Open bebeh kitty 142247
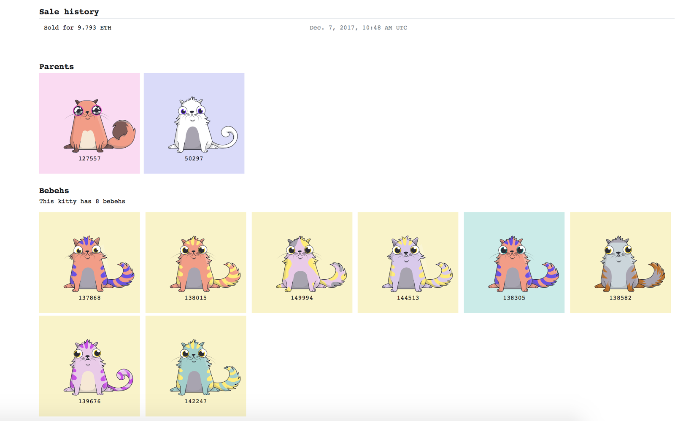Image resolution: width=675 pixels, height=421 pixels. point(196,366)
